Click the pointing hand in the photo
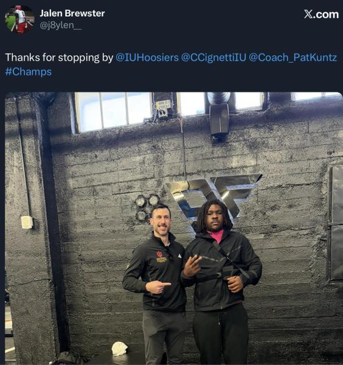The image size is (343, 365). 158,287
